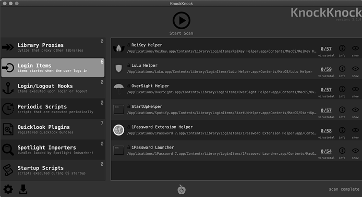Viewport: 362px width, 197px height.
Task: Save scan results with the download icon
Action: click(x=23, y=189)
